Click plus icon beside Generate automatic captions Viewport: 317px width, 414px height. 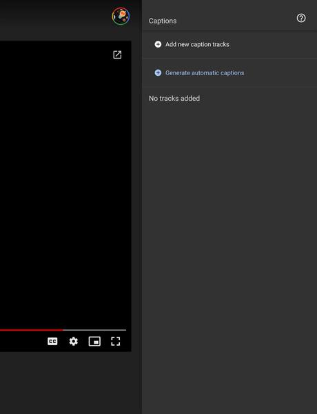point(158,72)
